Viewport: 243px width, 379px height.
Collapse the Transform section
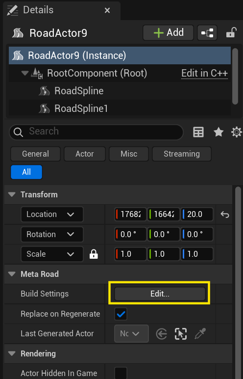pyautogui.click(x=12, y=194)
